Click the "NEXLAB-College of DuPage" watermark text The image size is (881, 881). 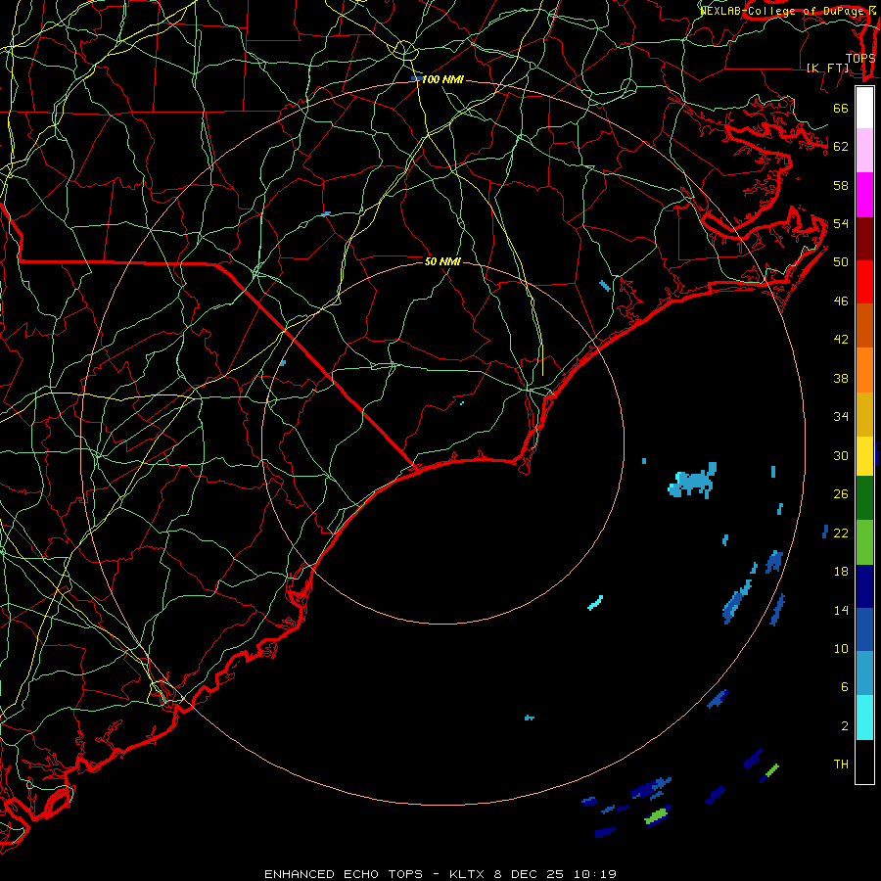(x=781, y=11)
